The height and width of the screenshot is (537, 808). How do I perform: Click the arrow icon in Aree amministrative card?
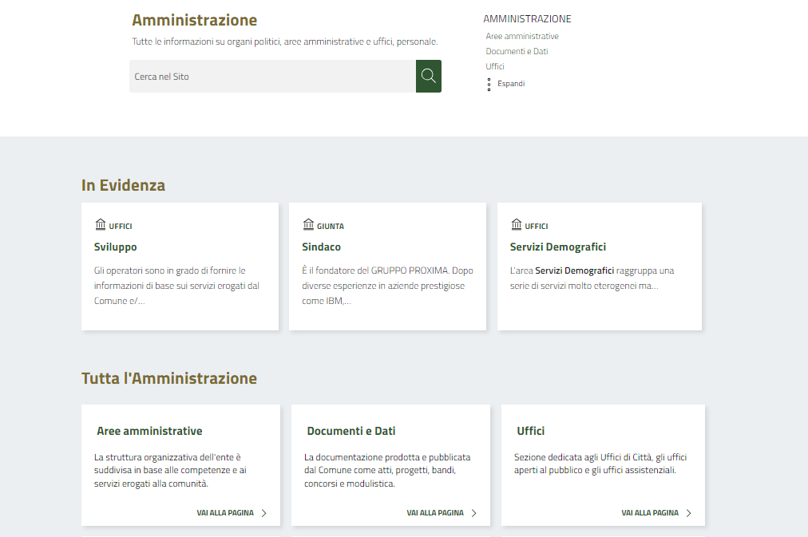point(264,513)
